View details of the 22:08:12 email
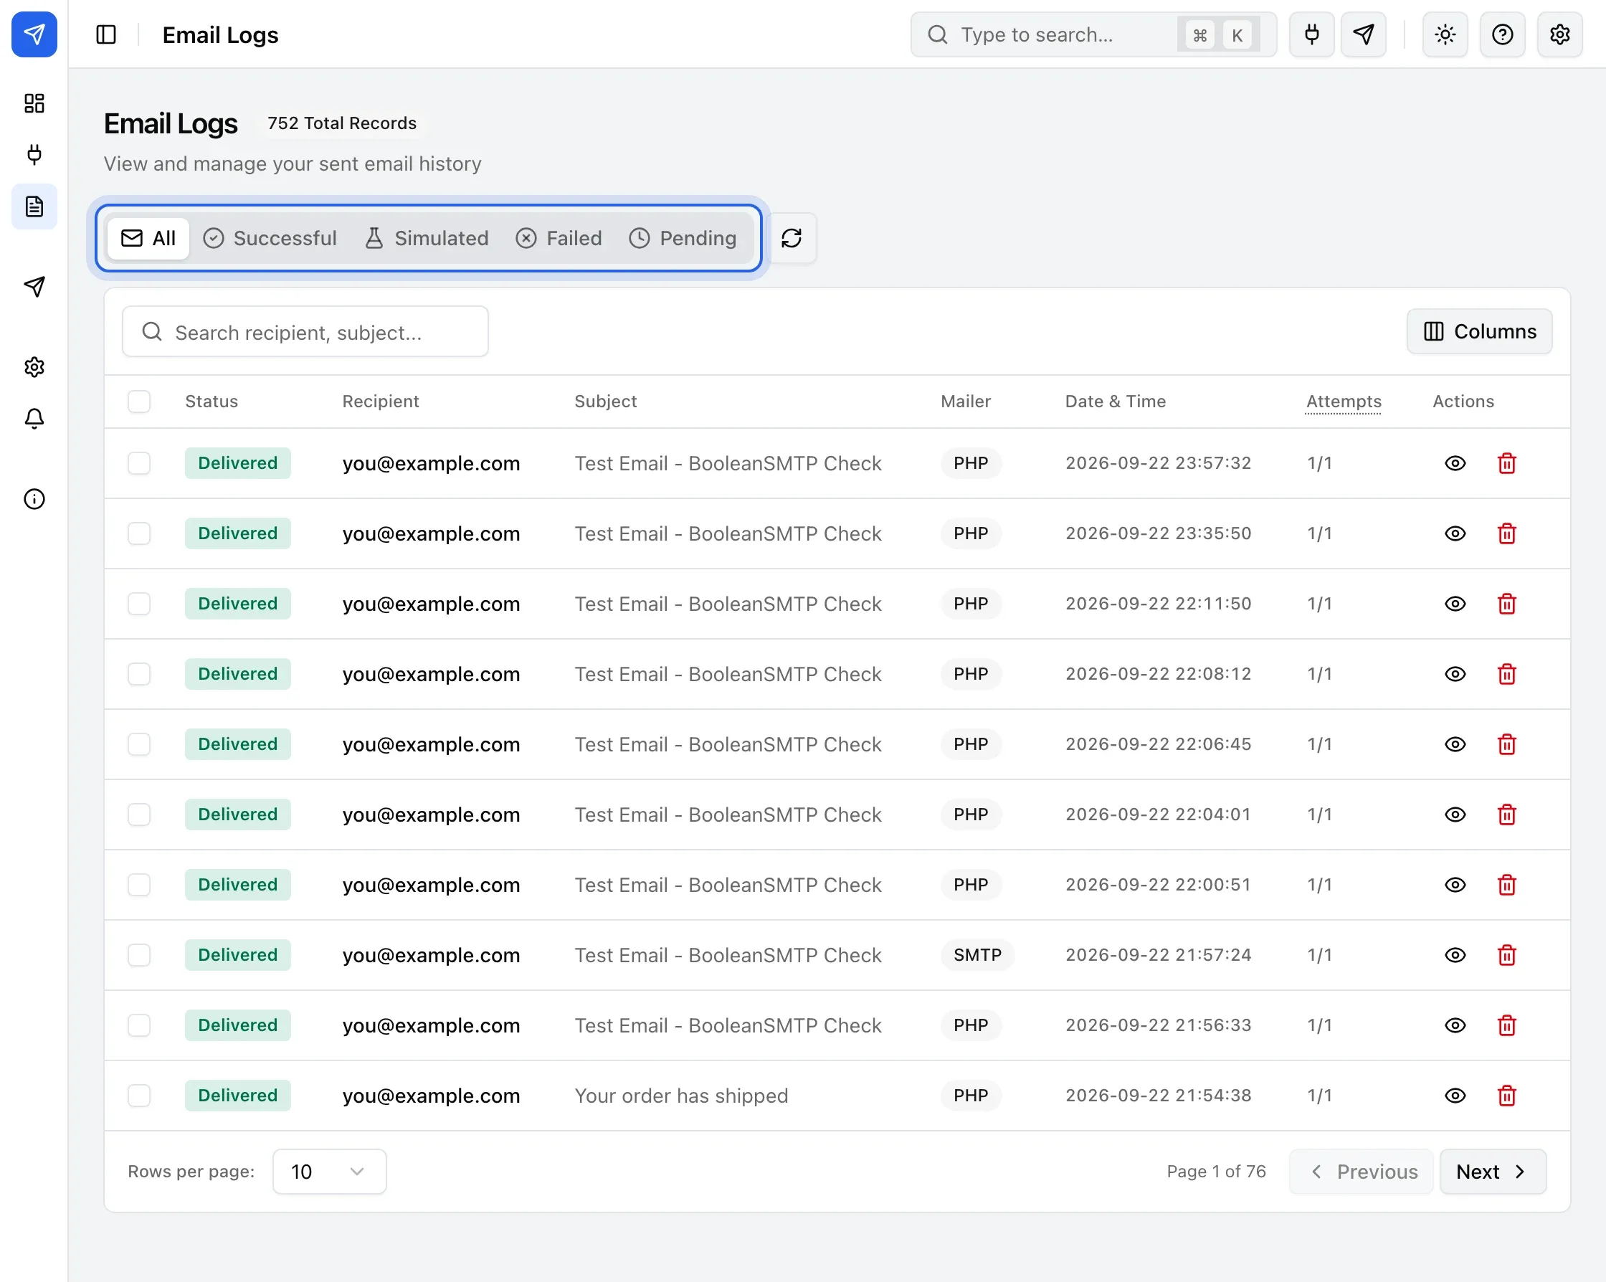The height and width of the screenshot is (1282, 1606). [1455, 674]
